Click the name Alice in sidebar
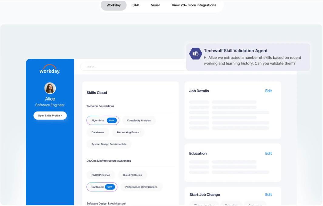Screen dimensions: 323x206 tap(50, 99)
